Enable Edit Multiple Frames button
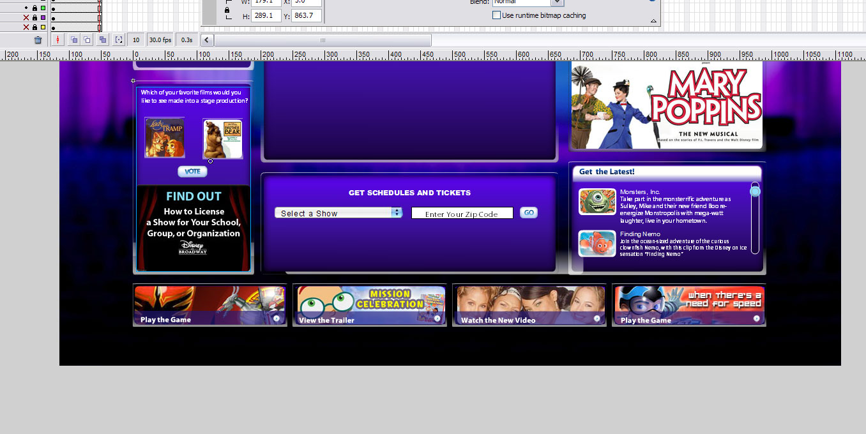Screen dimensions: 866x434 [x=102, y=40]
